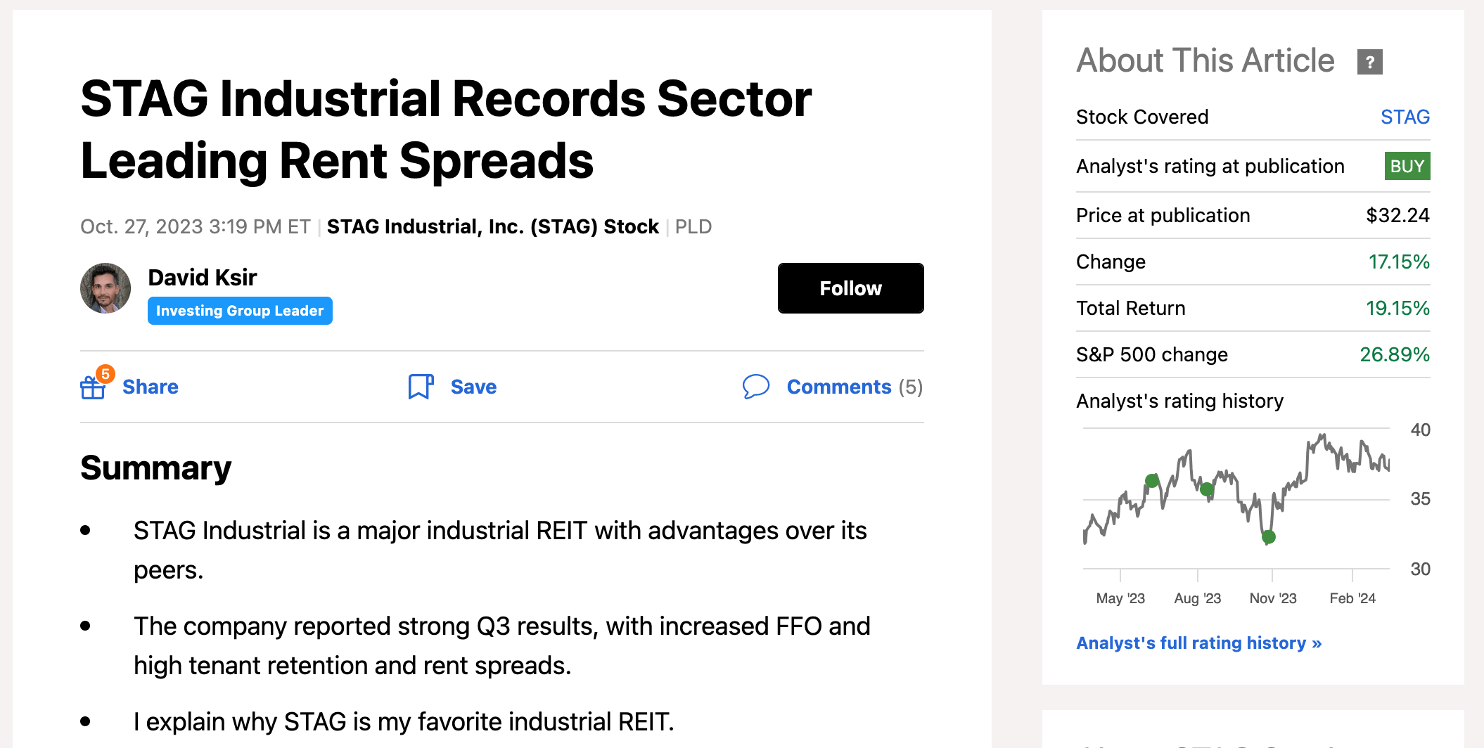
Task: Click the PLD ticker link
Action: click(693, 226)
